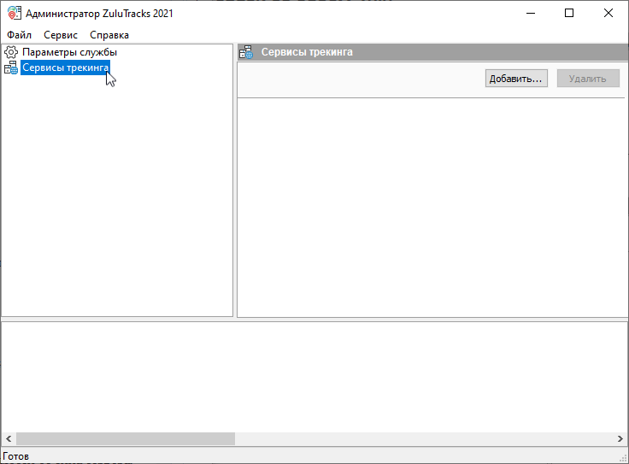This screenshot has height=464, width=629.
Task: Maximize the Администратор ZuluTracks window
Action: coord(569,13)
